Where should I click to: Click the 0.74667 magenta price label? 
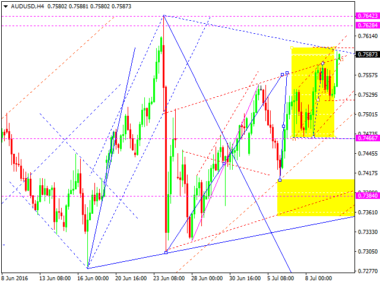(368, 138)
